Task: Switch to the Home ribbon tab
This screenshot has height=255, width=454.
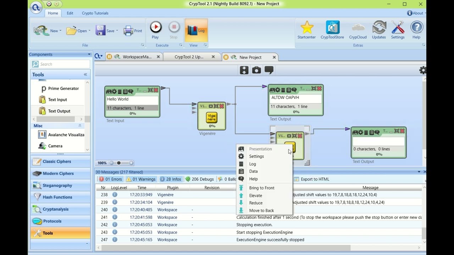Action: click(x=53, y=13)
